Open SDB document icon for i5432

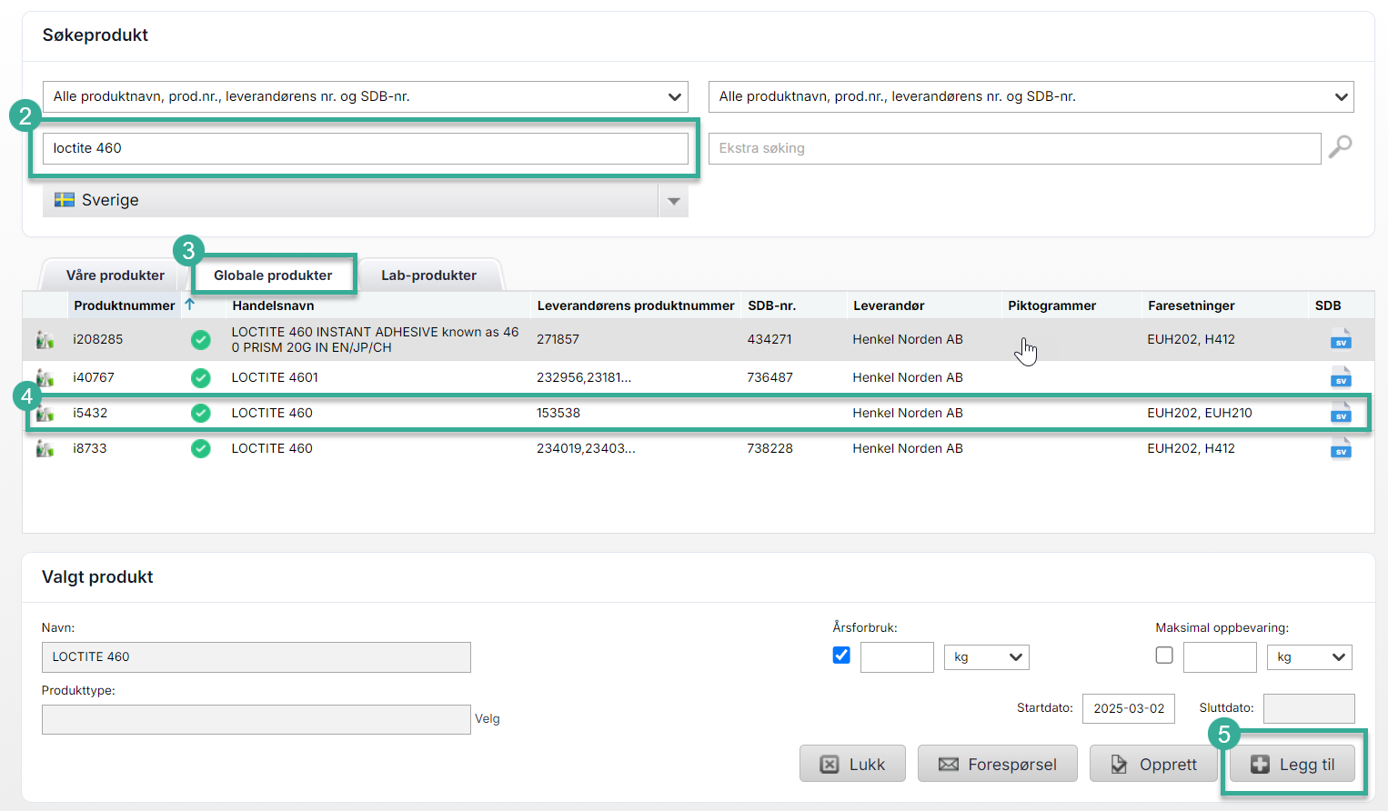pos(1341,413)
